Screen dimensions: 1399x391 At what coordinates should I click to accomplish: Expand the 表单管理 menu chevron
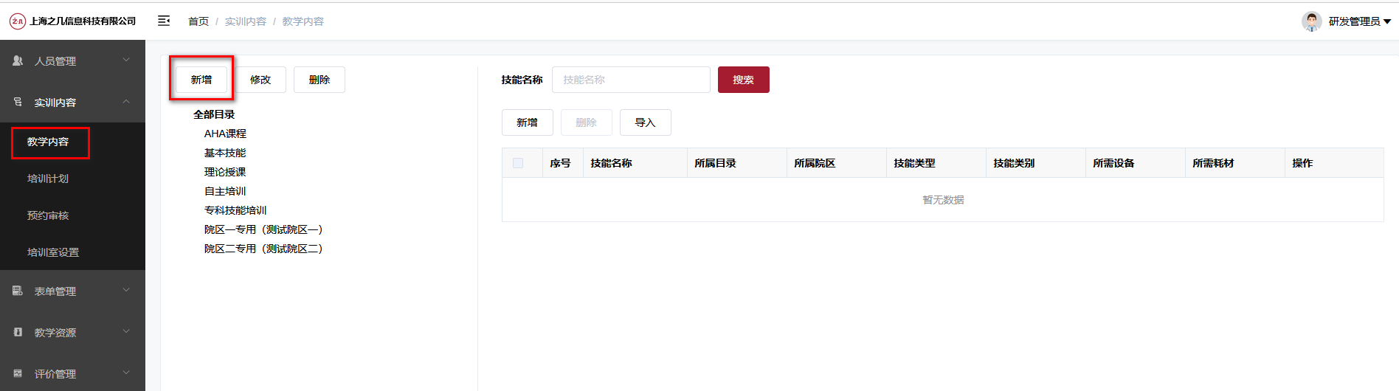(126, 290)
